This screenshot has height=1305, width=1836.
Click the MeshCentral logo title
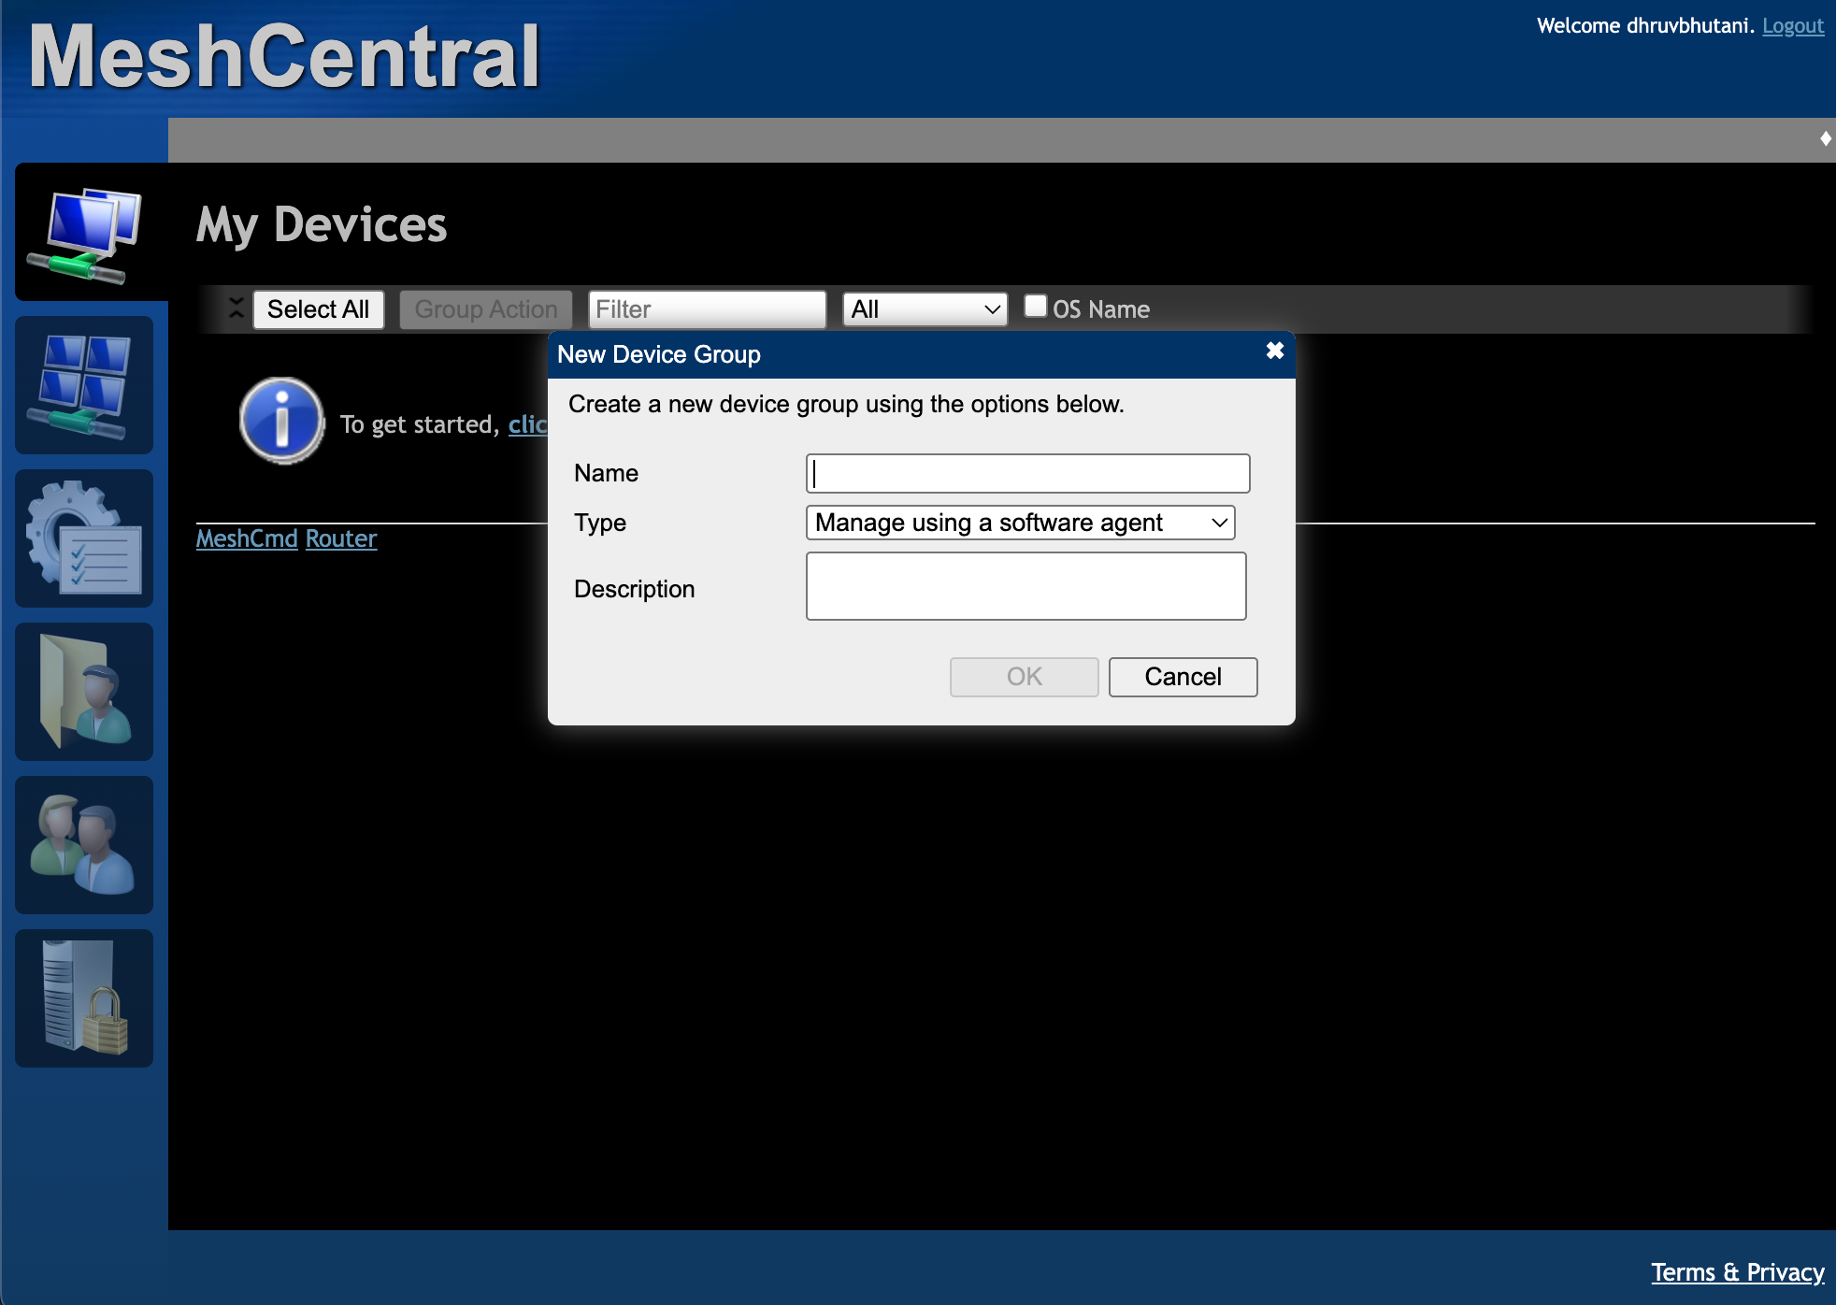tap(284, 56)
